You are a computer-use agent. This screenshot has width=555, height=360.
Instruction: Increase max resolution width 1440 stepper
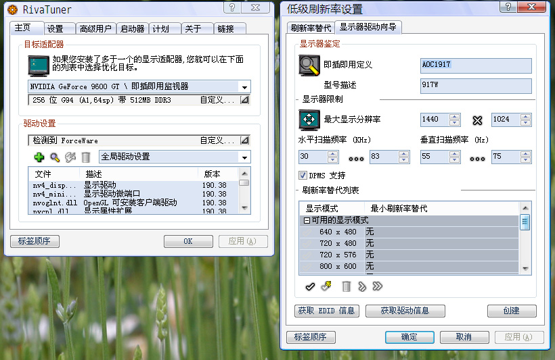pos(455,117)
